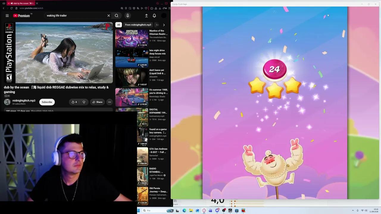The width and height of the screenshot is (381, 214).
Task: Clear the YouTube search box text
Action: click(109, 16)
